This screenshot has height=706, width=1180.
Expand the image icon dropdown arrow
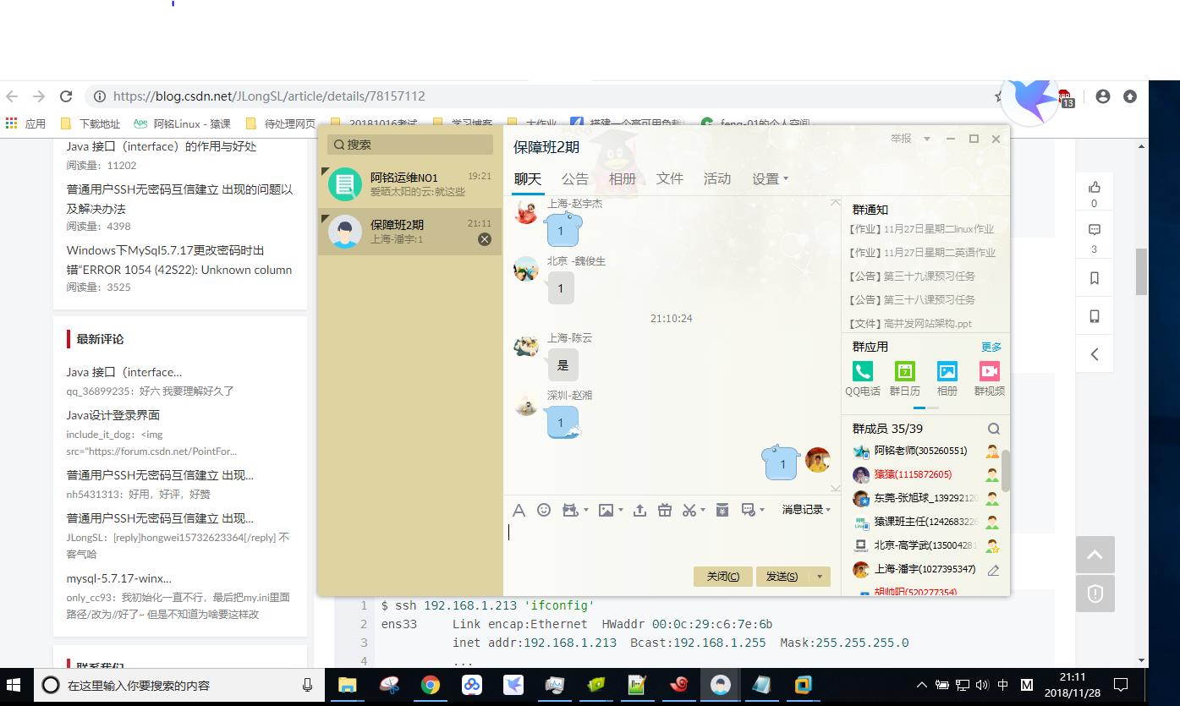620,511
